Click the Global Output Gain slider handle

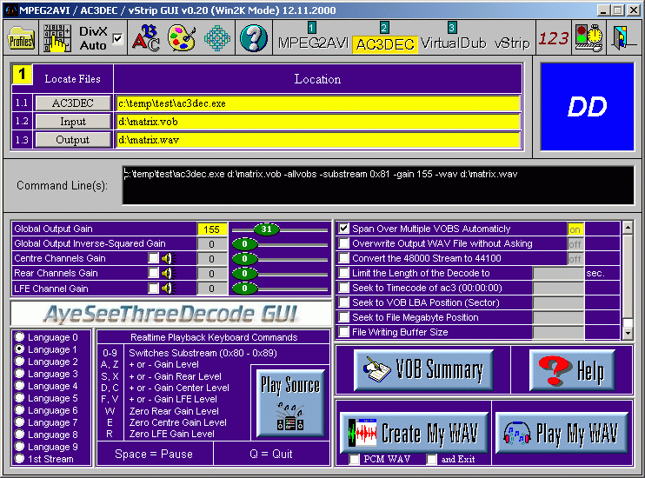click(267, 229)
